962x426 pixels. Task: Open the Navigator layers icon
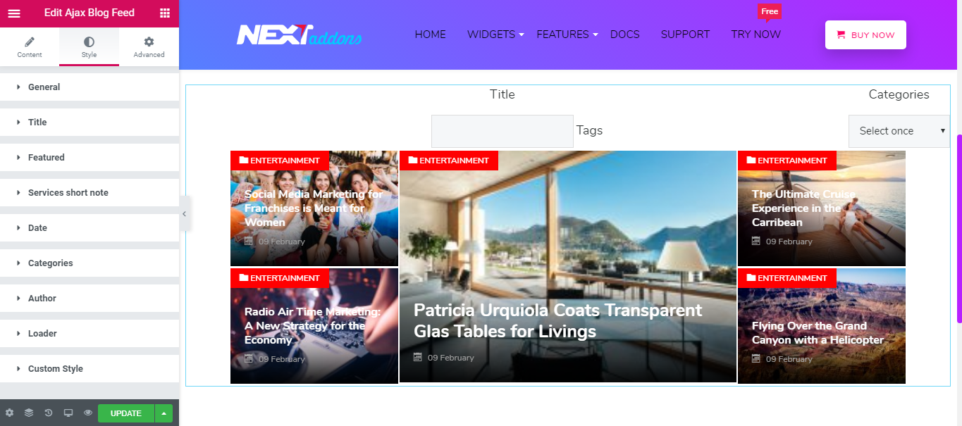29,413
